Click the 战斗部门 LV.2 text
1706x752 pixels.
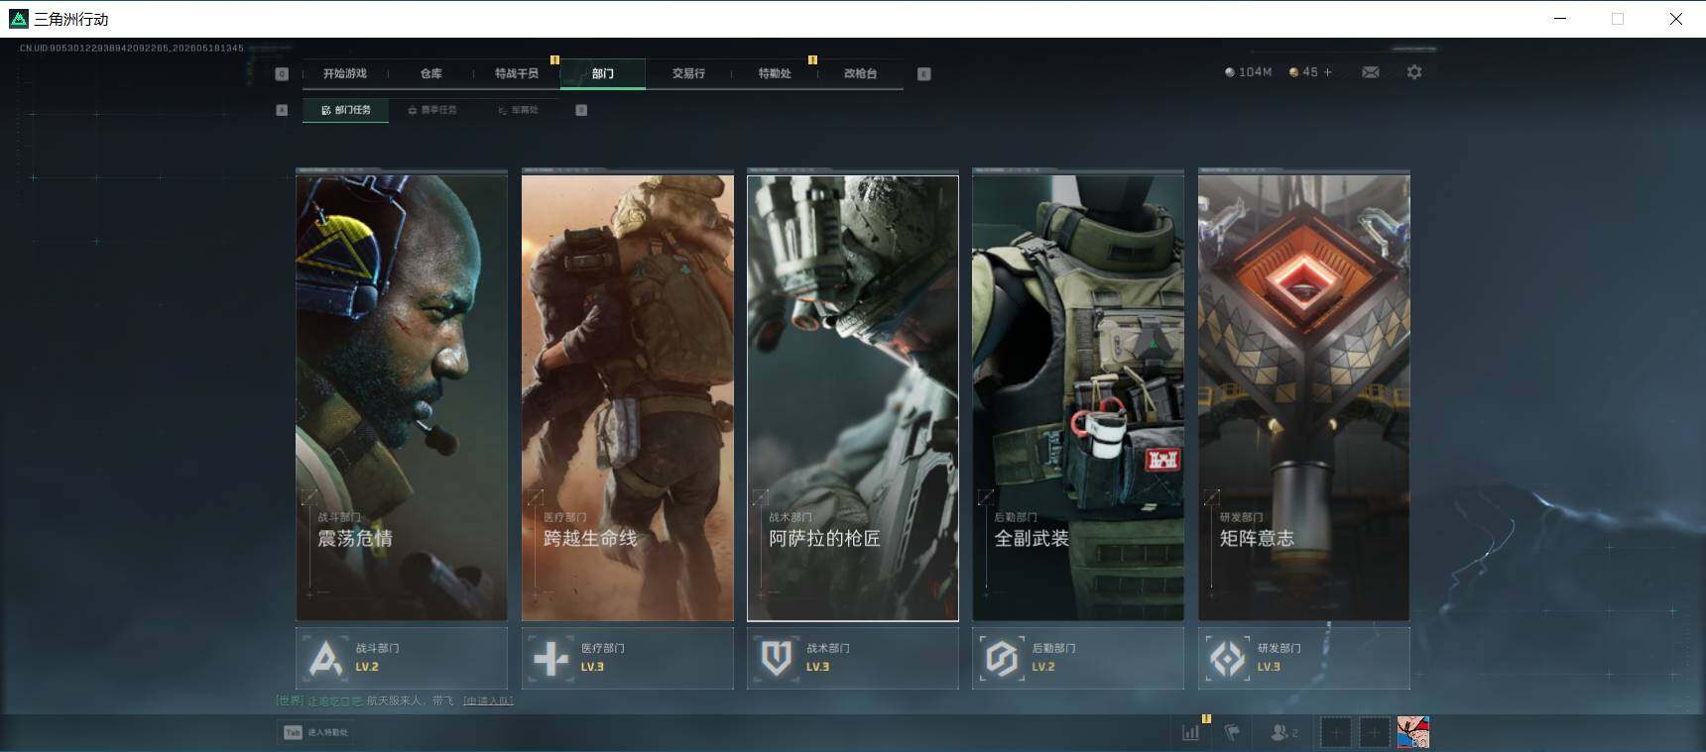[x=367, y=667]
